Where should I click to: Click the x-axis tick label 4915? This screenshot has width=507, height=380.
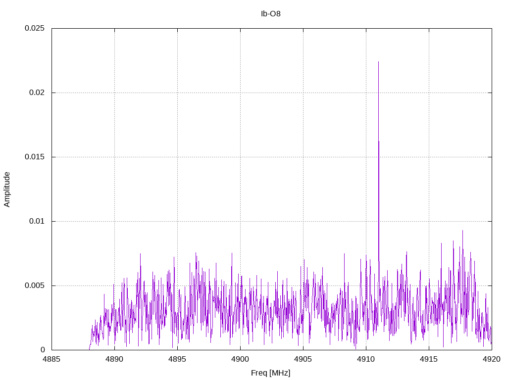pyautogui.click(x=429, y=359)
